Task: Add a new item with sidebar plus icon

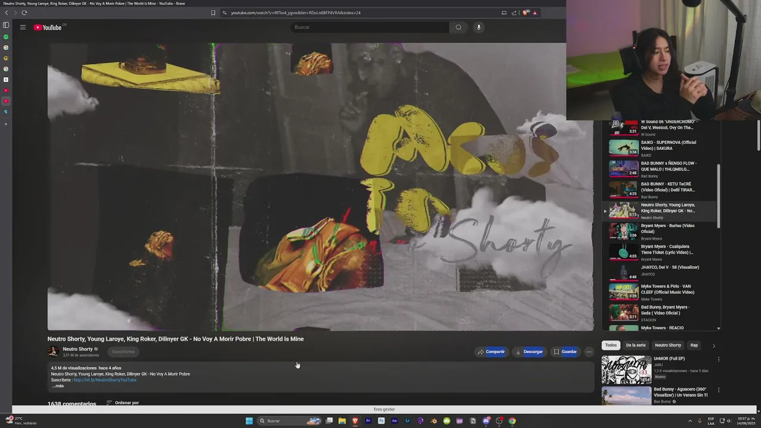Action: [6, 124]
